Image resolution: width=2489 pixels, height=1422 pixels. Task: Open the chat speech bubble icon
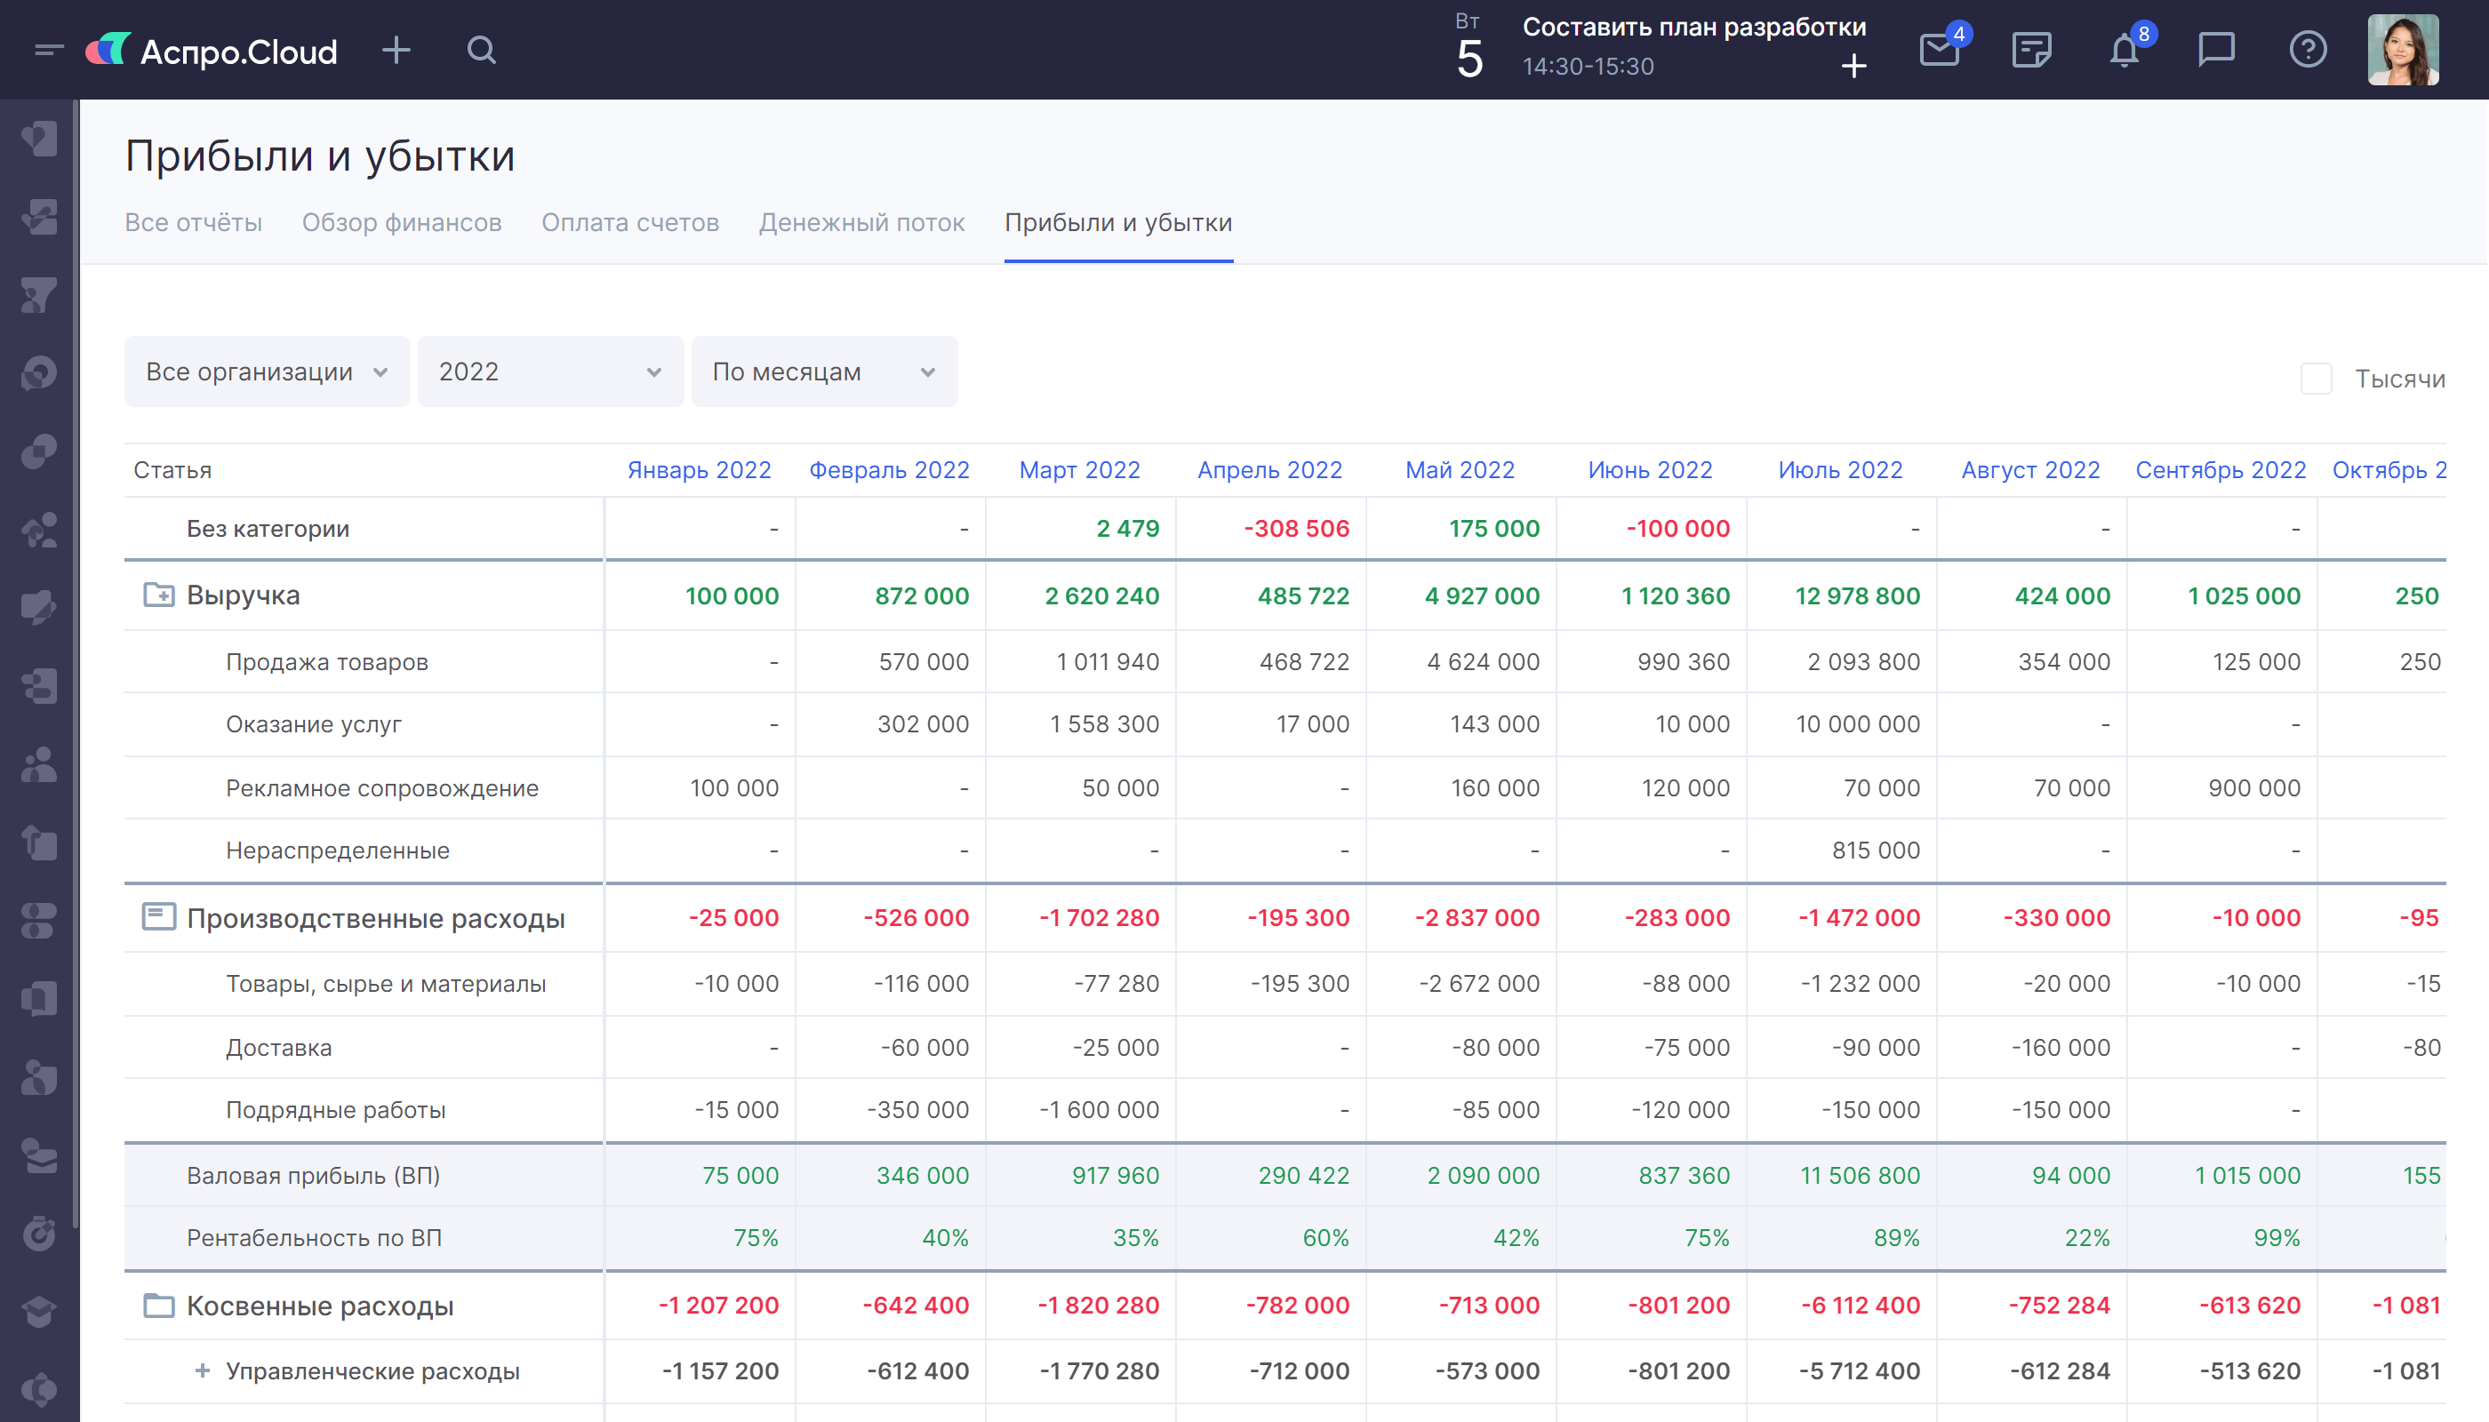pyautogui.click(x=2215, y=50)
